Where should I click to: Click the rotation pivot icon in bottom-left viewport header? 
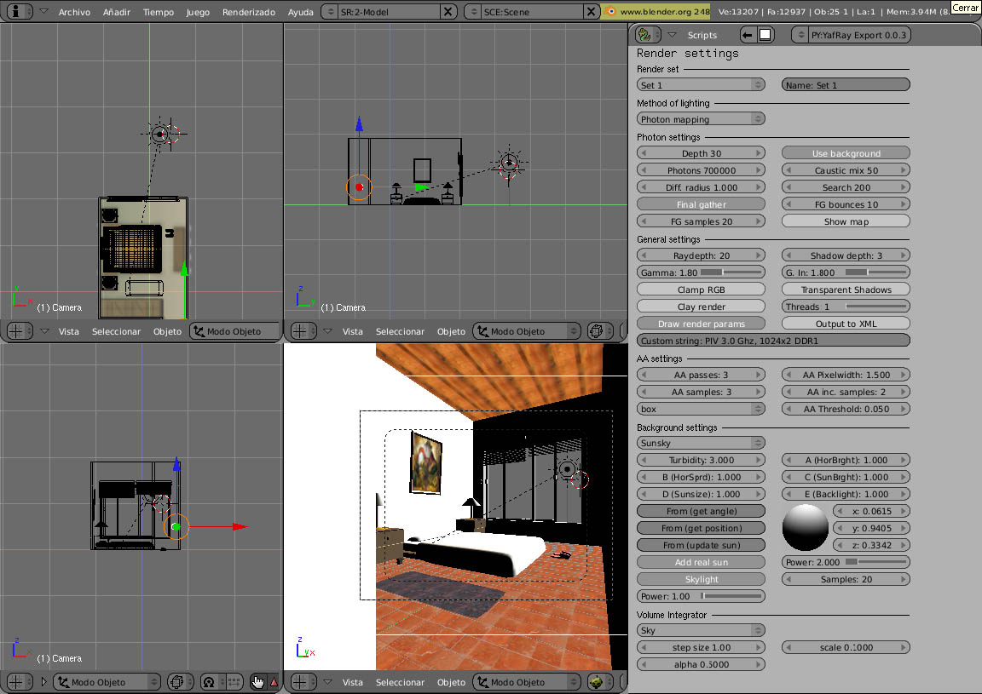pos(209,681)
